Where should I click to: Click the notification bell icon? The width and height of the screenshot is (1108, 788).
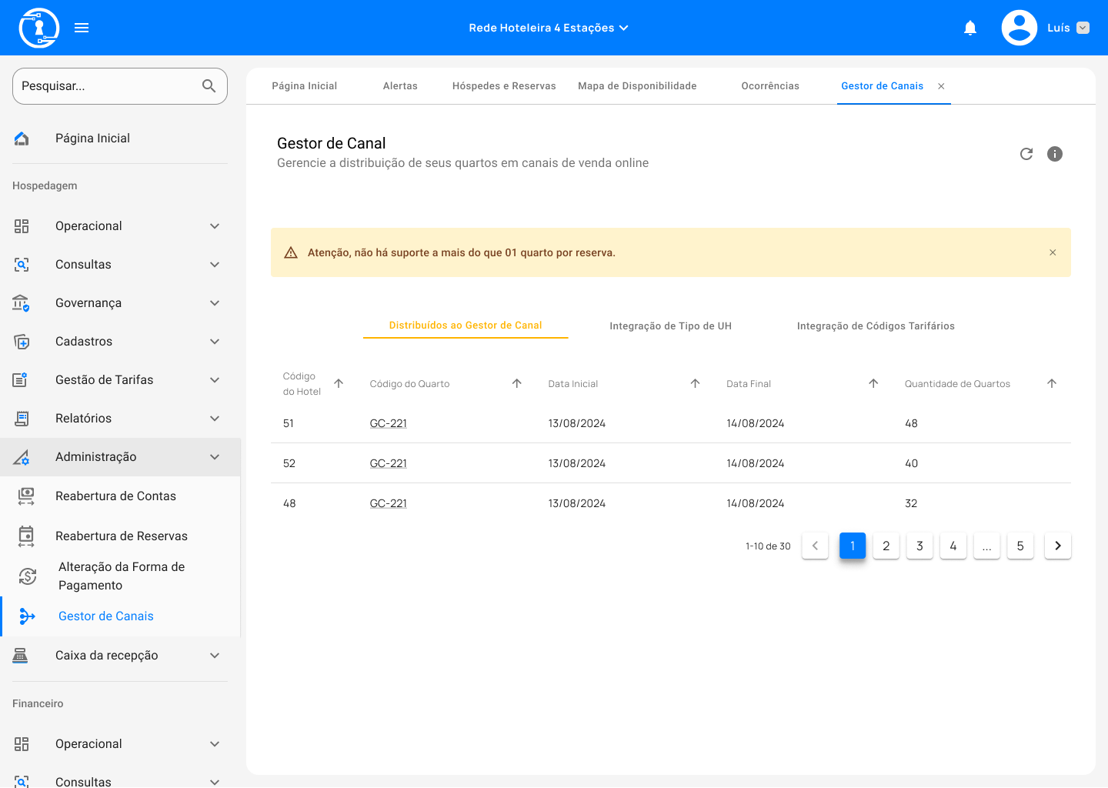click(970, 28)
